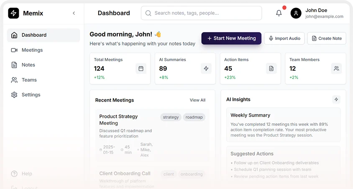Start New Meeting button
The image size is (353, 189).
pos(231,38)
